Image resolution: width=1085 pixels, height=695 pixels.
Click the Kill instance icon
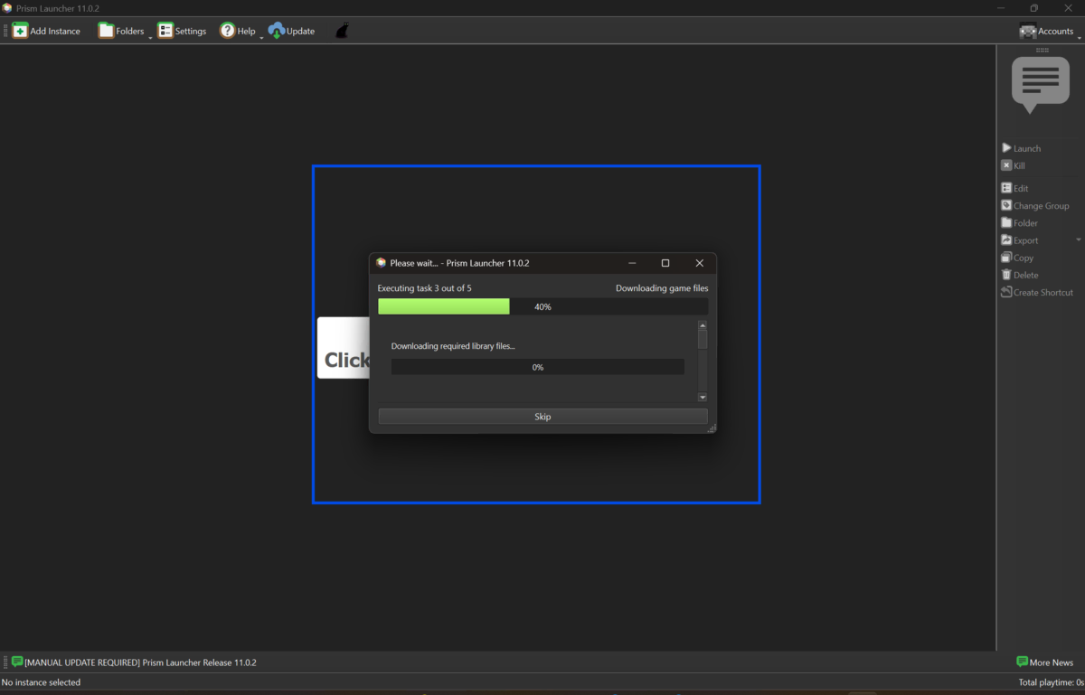(x=1006, y=165)
